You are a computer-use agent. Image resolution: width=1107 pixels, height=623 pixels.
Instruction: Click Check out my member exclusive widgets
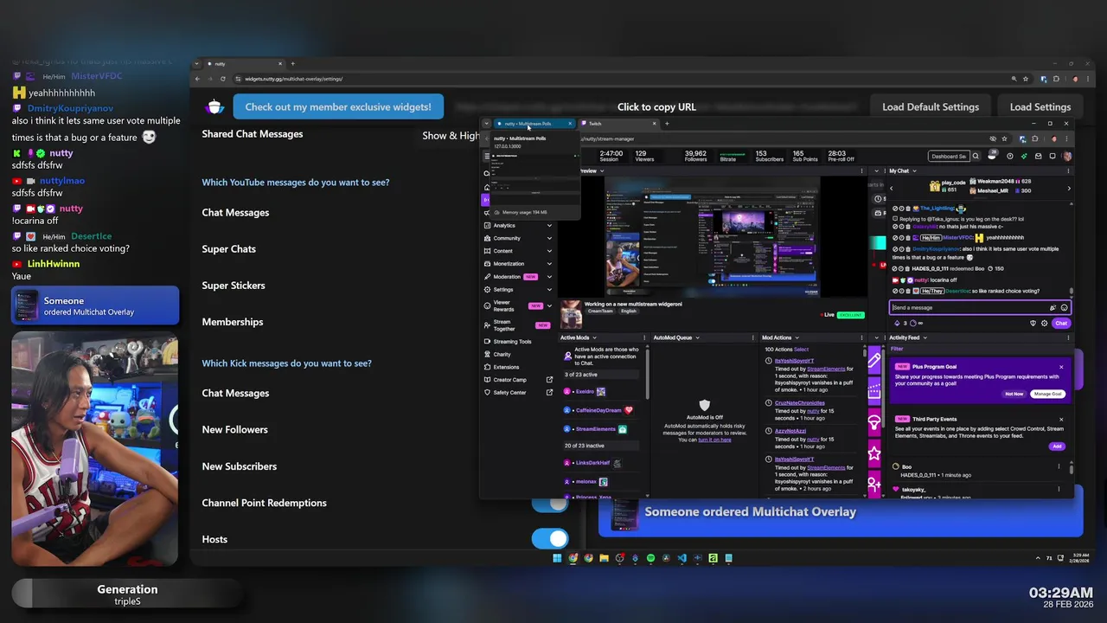338,107
